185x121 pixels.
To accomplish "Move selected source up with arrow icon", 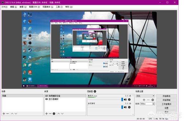I will (58, 114).
